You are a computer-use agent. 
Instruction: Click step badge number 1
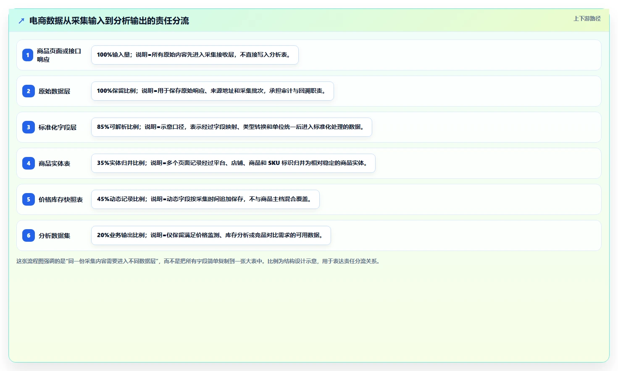[28, 55]
